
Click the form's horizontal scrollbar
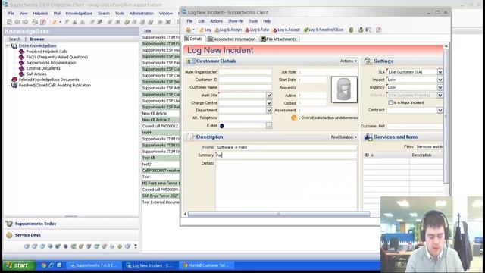[x=279, y=214]
